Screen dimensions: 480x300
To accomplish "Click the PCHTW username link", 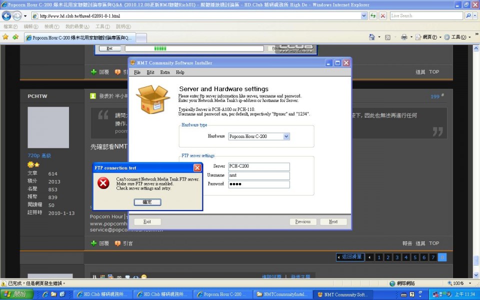I will (37, 96).
